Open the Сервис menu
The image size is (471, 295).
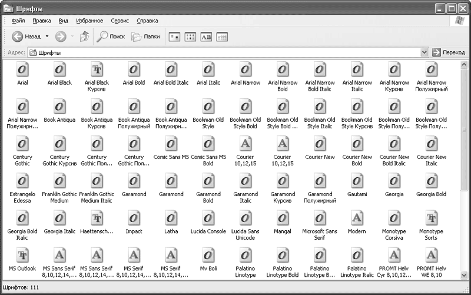click(x=120, y=21)
